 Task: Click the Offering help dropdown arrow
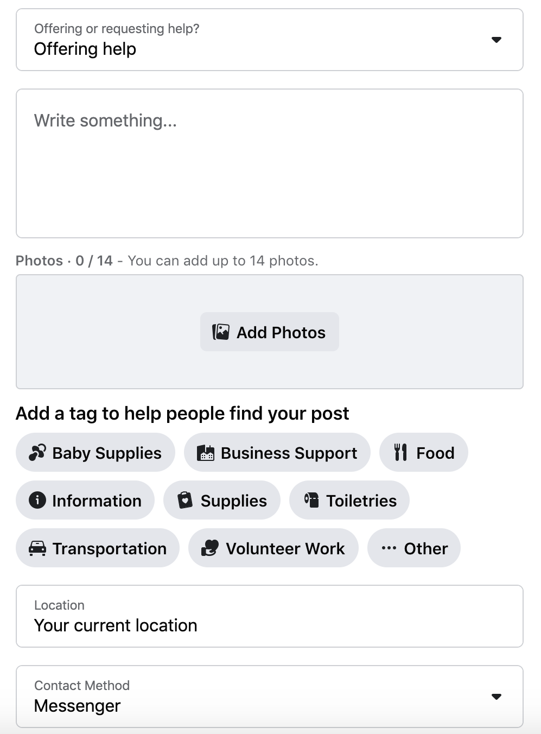(496, 40)
